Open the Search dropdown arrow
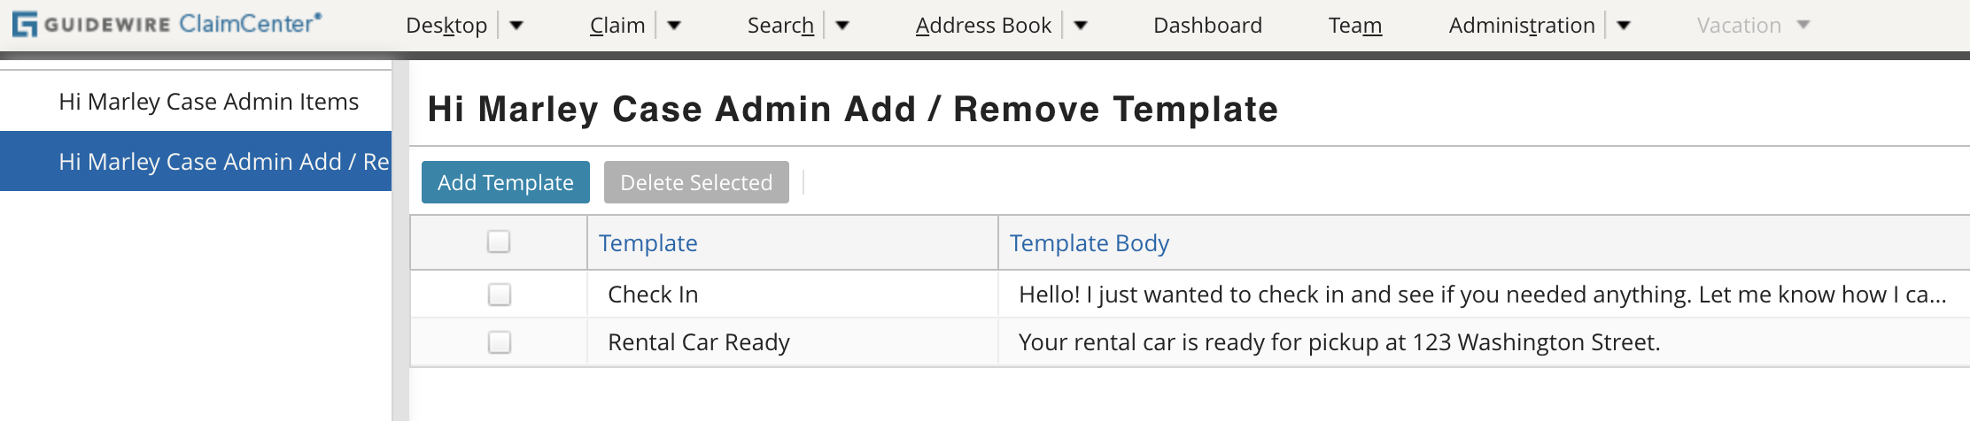The height and width of the screenshot is (421, 1970). click(x=842, y=26)
